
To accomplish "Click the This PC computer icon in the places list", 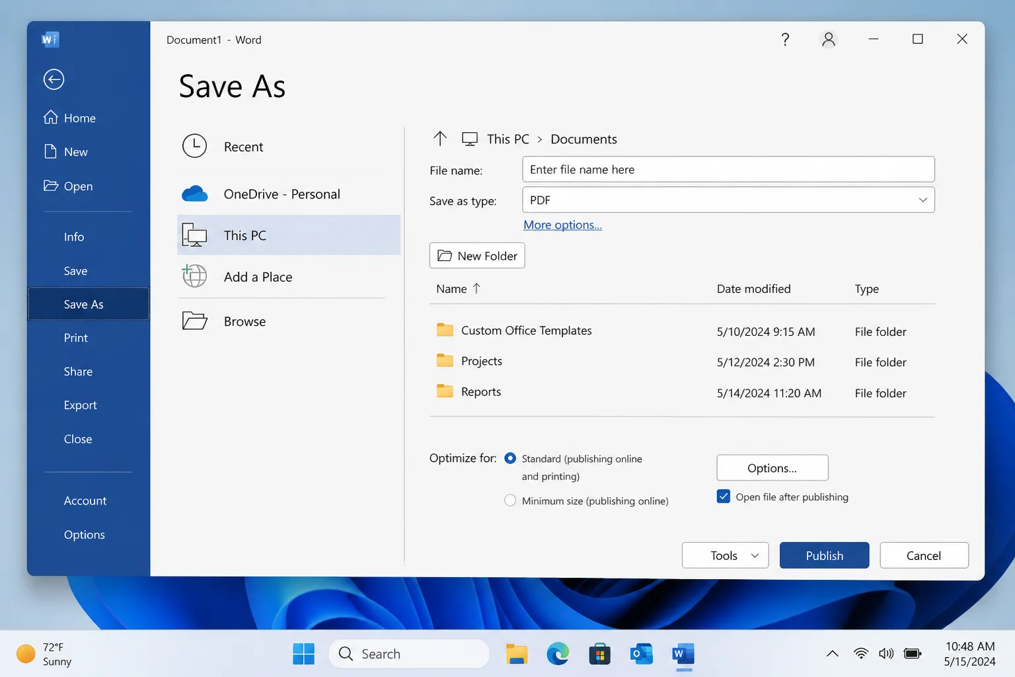I will pos(194,235).
